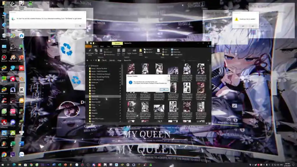Click Delete in the Explorer ribbon

(129, 52)
